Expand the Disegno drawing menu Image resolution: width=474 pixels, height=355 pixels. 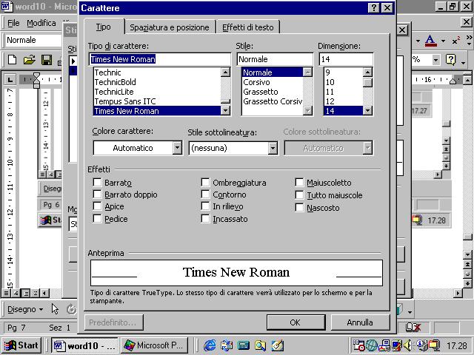tap(24, 309)
